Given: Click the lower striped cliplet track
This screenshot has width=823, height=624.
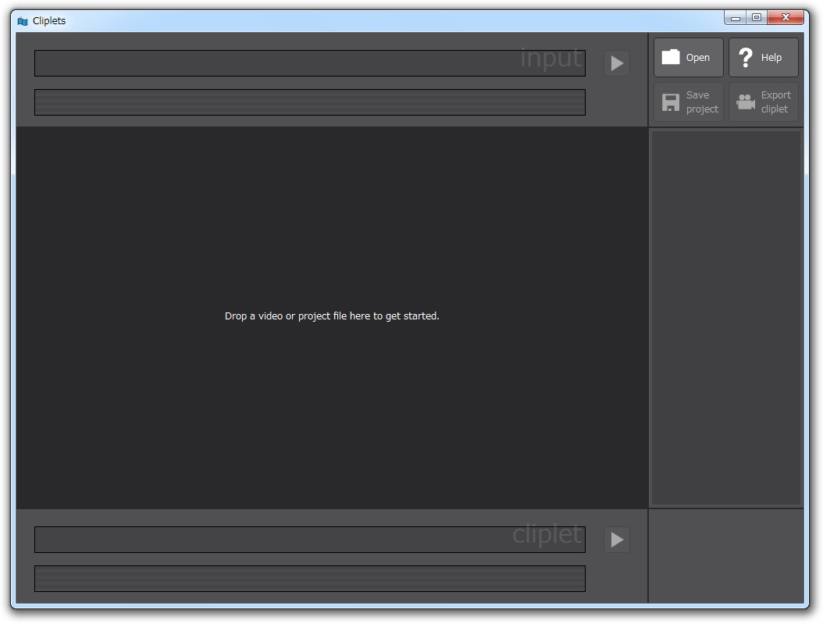Looking at the screenshot, I should (310, 579).
